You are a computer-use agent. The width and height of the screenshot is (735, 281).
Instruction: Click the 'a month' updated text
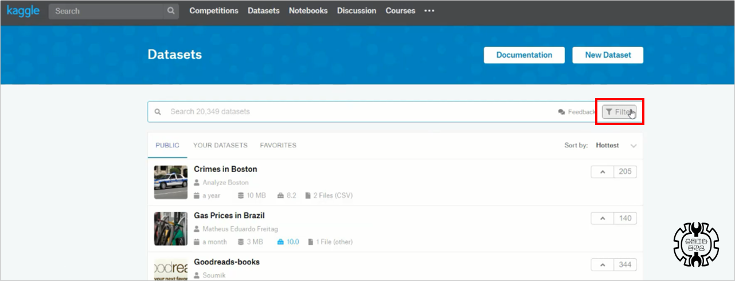click(x=214, y=242)
